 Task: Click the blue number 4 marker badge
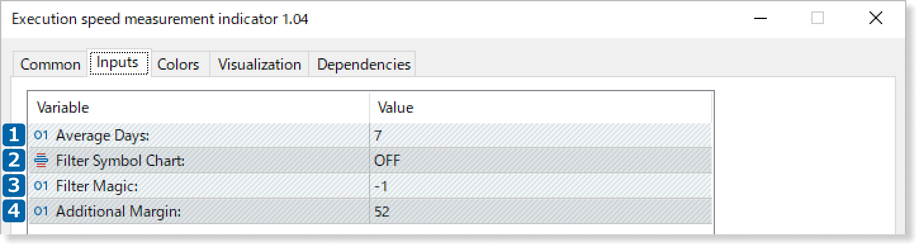14,212
